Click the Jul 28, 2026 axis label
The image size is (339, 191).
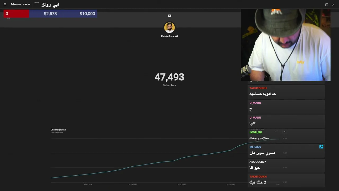pos(230,184)
